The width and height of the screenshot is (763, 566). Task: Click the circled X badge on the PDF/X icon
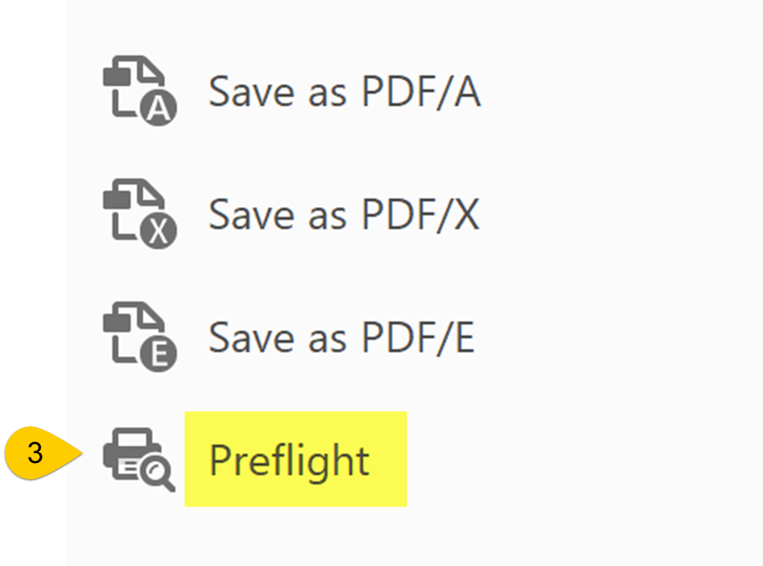point(159,231)
